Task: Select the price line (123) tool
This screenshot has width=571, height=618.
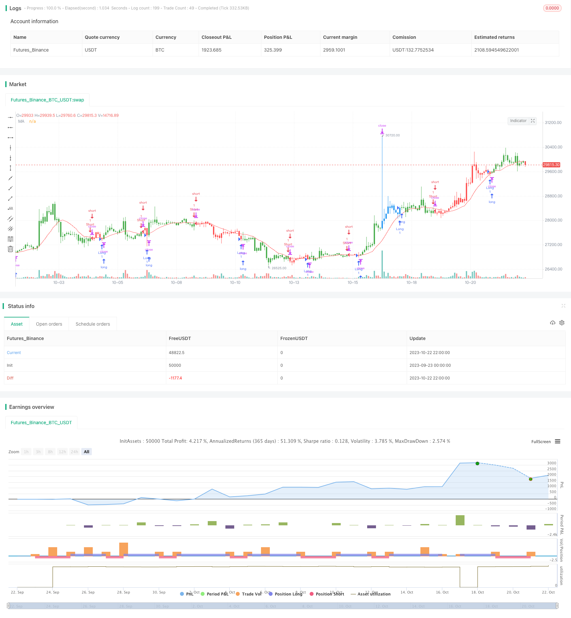Action: (x=10, y=209)
